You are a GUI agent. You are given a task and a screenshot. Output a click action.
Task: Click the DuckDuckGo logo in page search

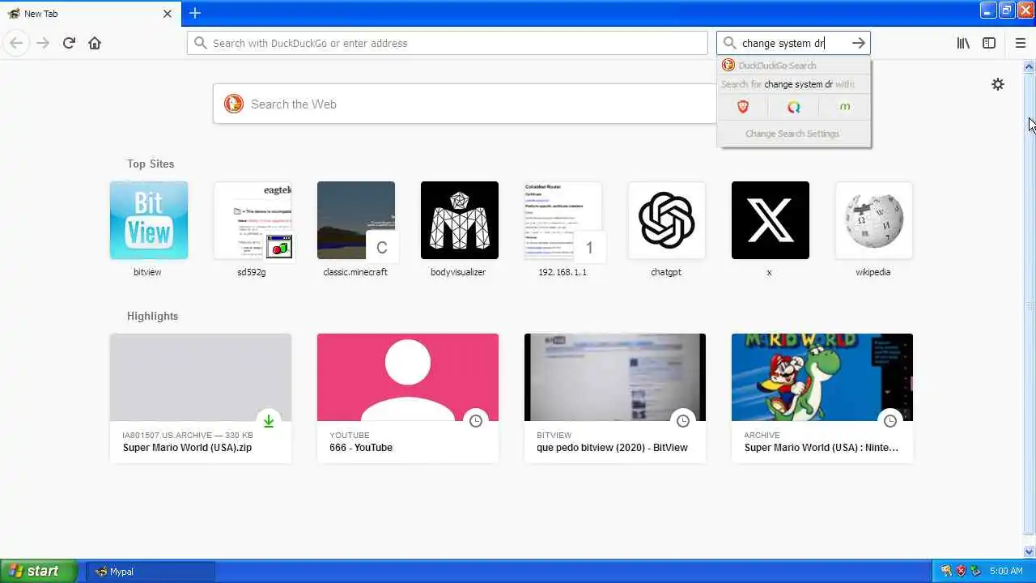[x=234, y=104]
